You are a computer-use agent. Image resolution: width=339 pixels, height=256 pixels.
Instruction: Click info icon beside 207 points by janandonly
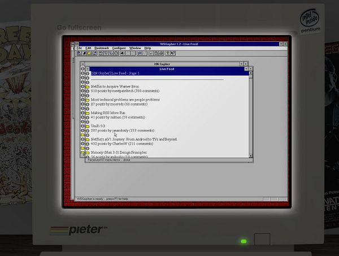pyautogui.click(x=88, y=131)
